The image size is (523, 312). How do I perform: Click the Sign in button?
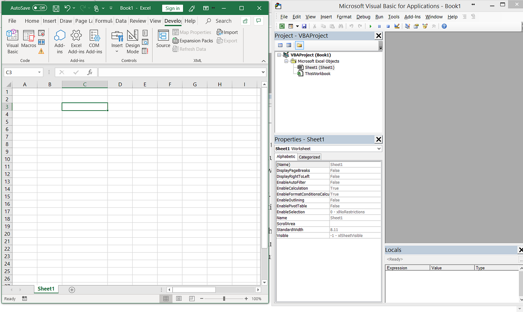[172, 8]
